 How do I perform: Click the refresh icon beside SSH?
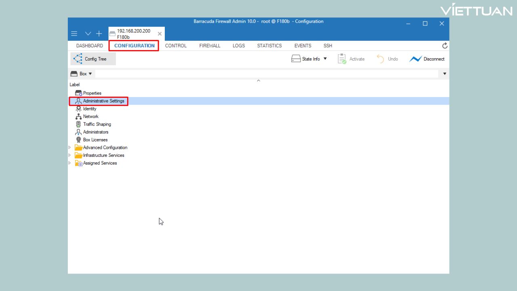point(445,46)
